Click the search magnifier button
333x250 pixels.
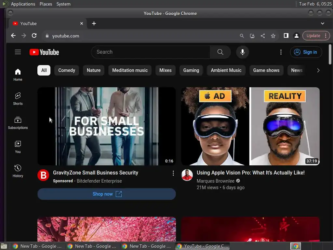pos(220,52)
